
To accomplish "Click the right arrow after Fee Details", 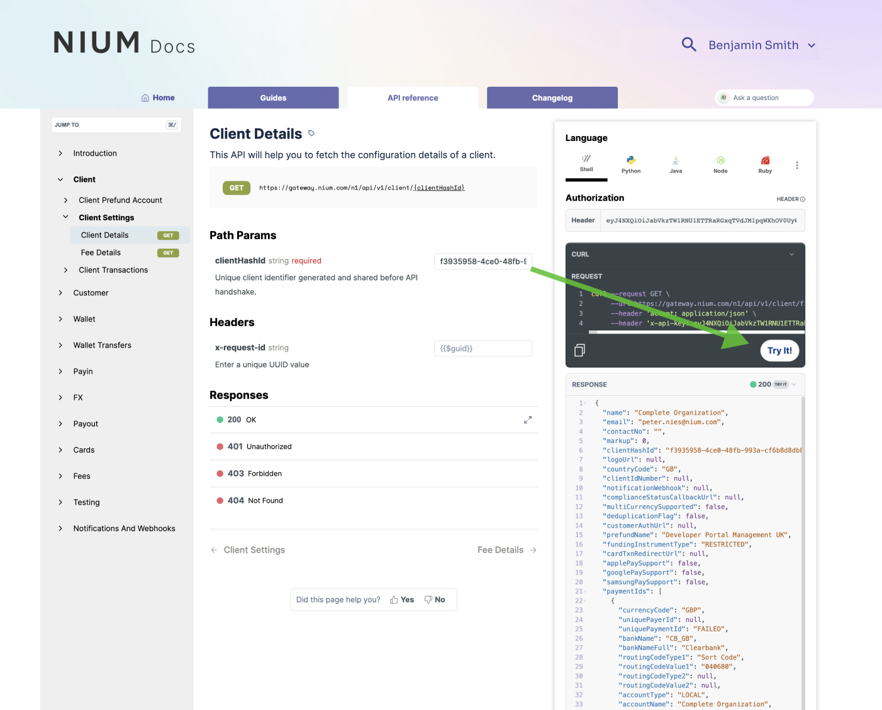I will point(533,550).
